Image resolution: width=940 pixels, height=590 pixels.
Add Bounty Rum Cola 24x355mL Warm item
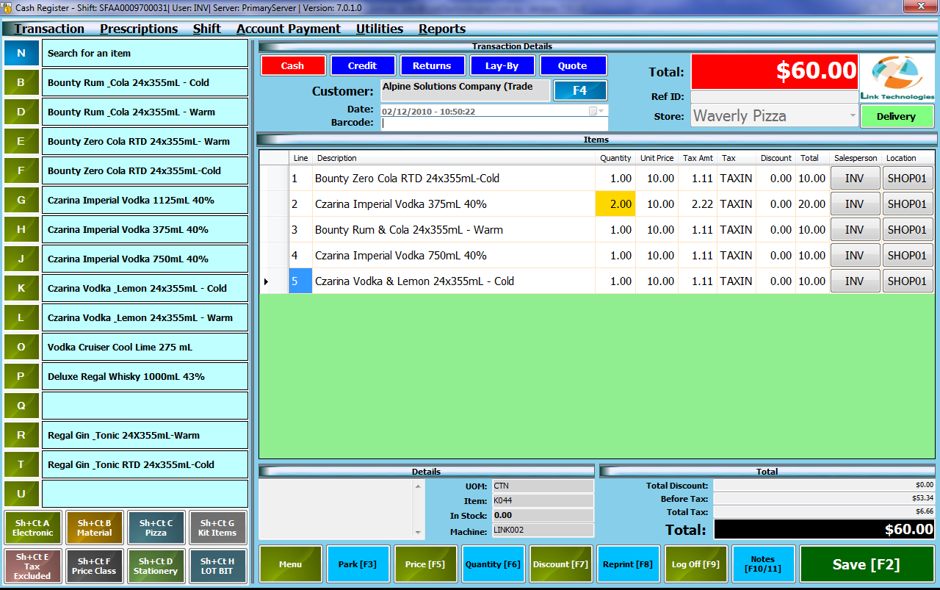point(145,112)
